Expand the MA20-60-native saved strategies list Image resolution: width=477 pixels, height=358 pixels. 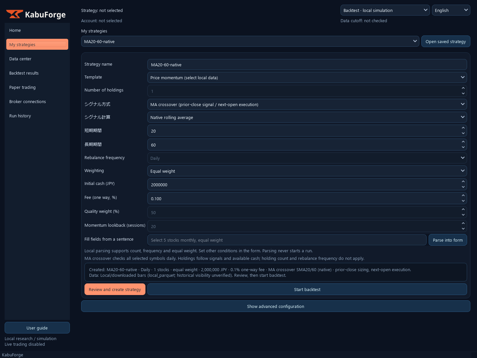pyautogui.click(x=250, y=41)
